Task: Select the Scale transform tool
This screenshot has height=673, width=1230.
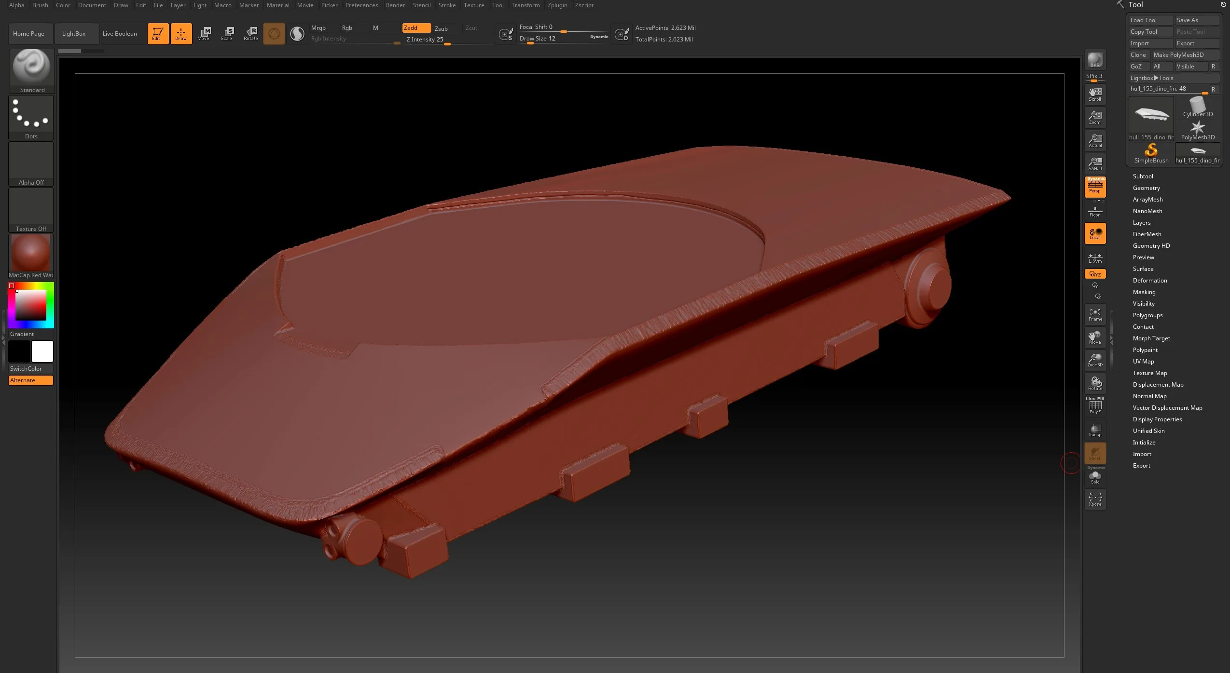Action: click(227, 34)
